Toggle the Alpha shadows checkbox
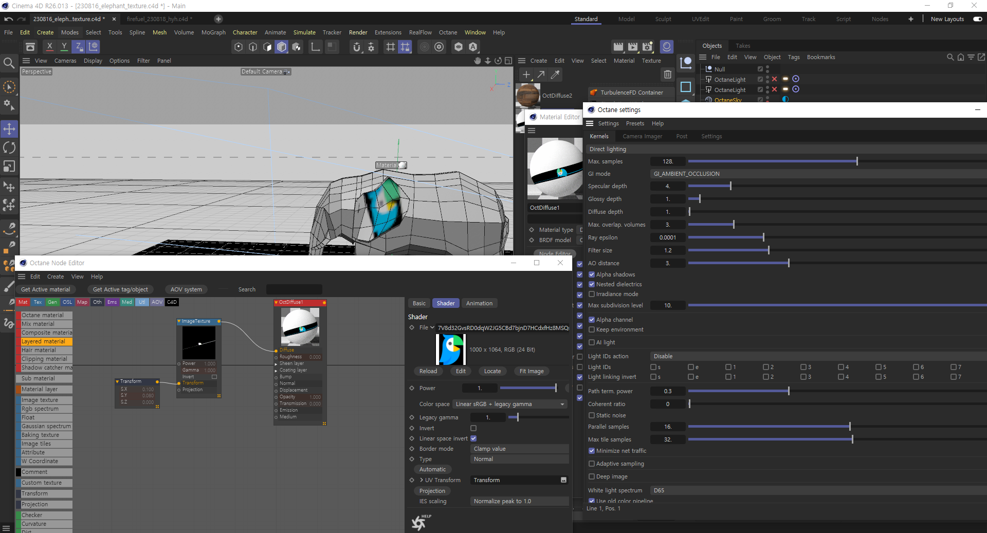Viewport: 987px width, 533px height. point(592,274)
